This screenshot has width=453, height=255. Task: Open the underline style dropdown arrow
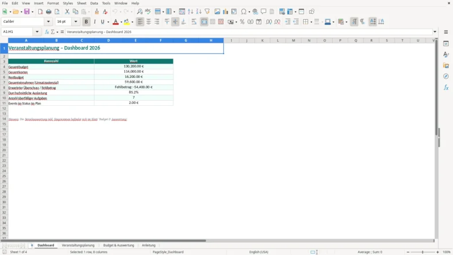(108, 22)
